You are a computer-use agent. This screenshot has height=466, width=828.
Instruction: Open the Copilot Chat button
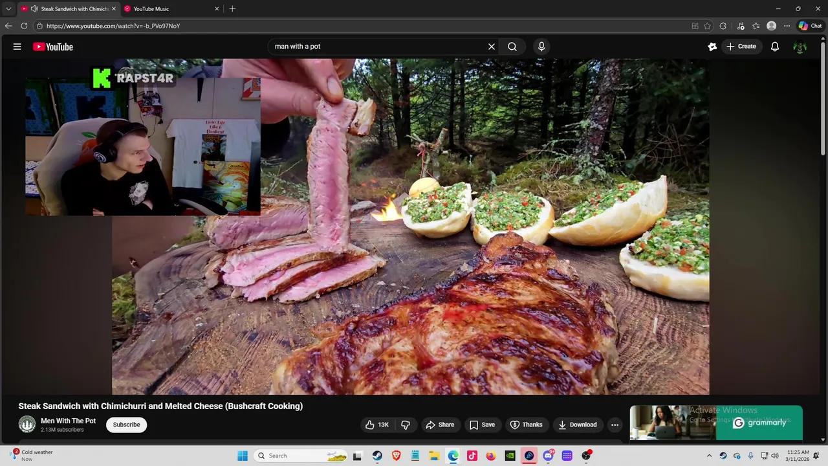pyautogui.click(x=810, y=26)
